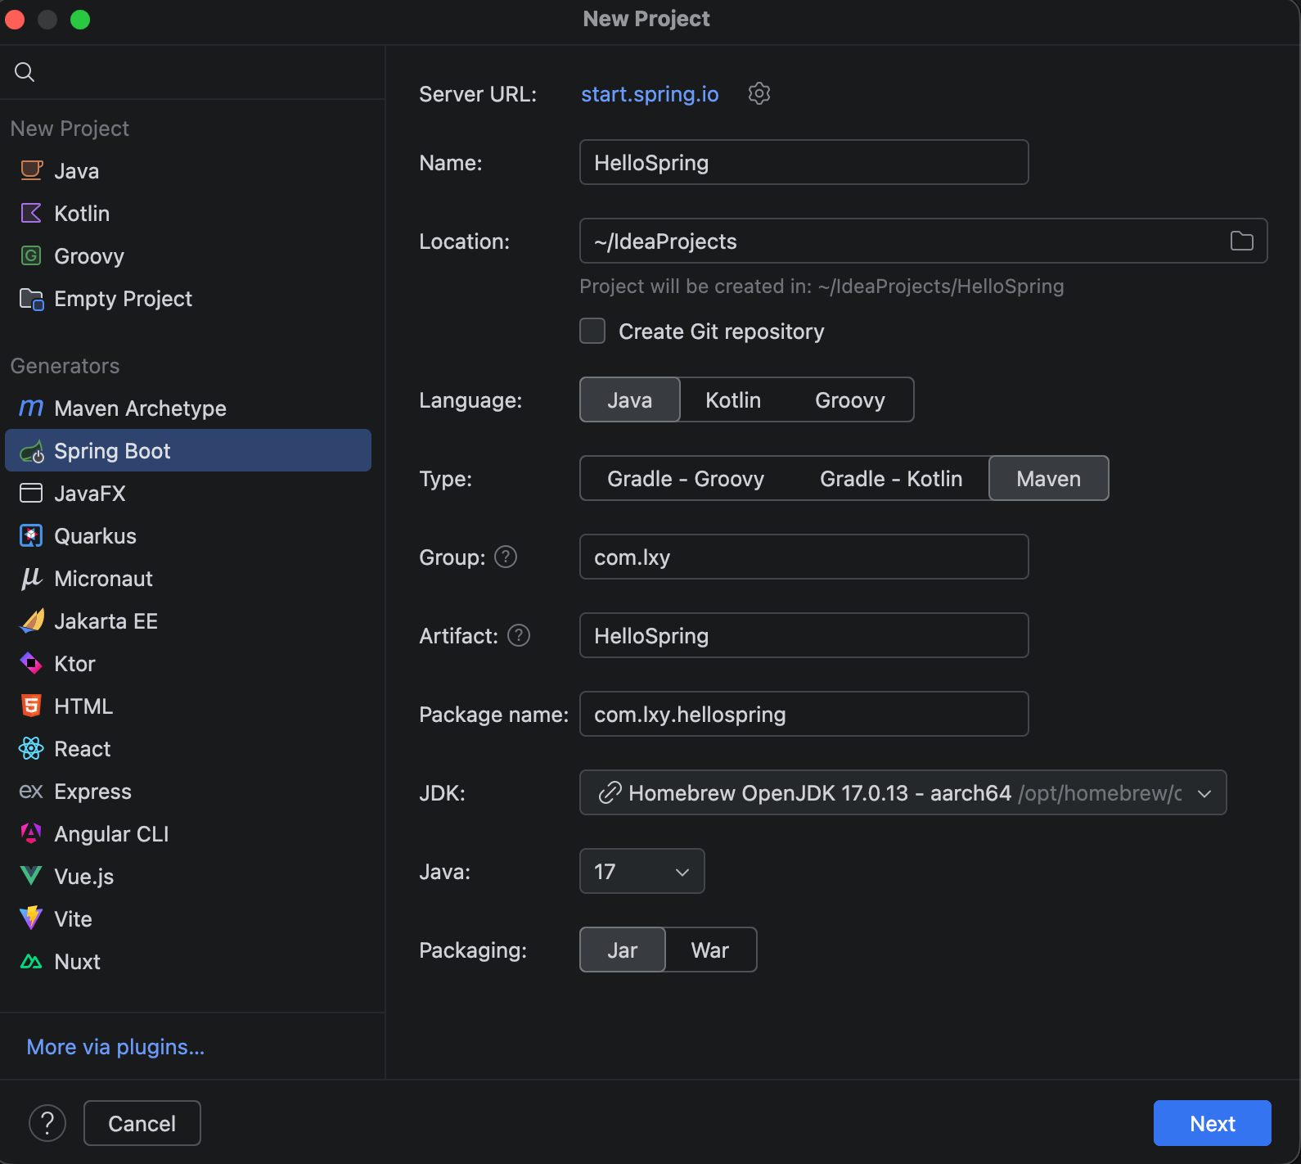This screenshot has height=1164, width=1301.
Task: Select the Quarkus generator icon
Action: [31, 536]
